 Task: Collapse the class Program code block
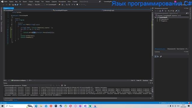pyautogui.click(x=12, y=20)
